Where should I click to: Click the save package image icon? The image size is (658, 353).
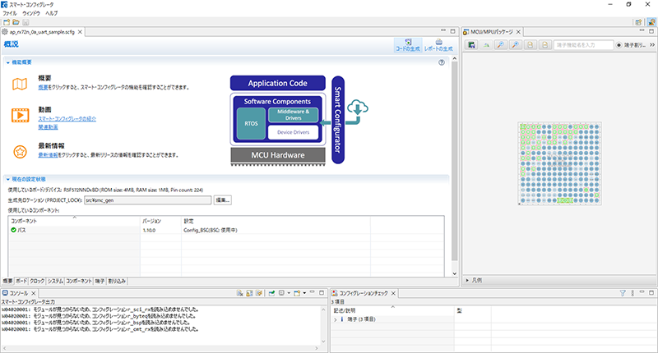pyautogui.click(x=471, y=45)
